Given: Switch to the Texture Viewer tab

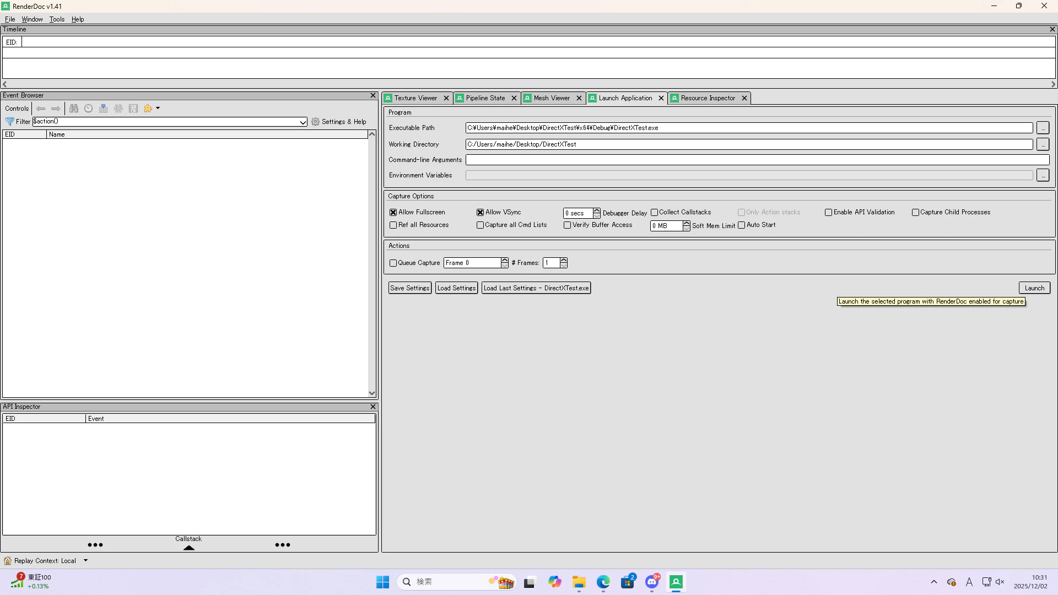Looking at the screenshot, I should (x=415, y=98).
